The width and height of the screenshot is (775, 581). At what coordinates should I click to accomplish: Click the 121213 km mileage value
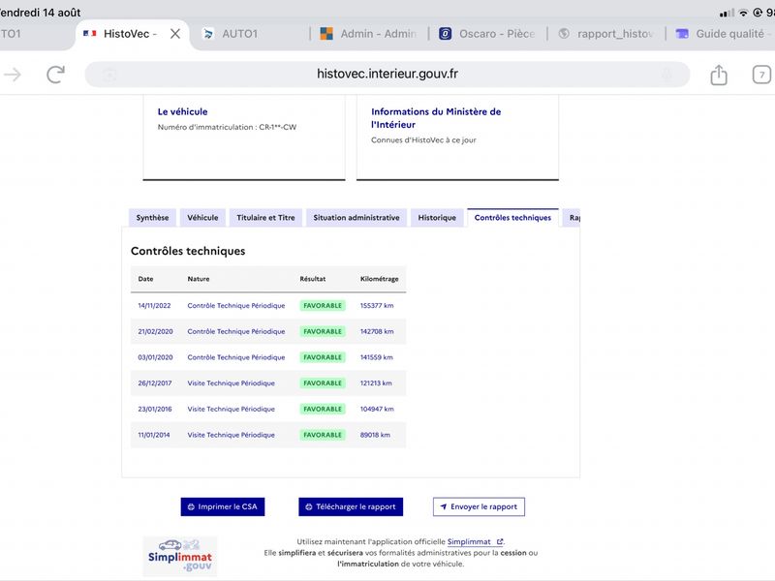(x=376, y=382)
